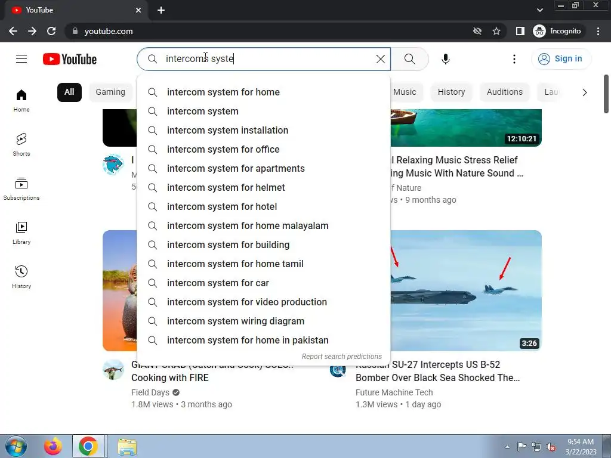This screenshot has height=458, width=611.
Task: Open the Incognito profile button
Action: pyautogui.click(x=557, y=31)
